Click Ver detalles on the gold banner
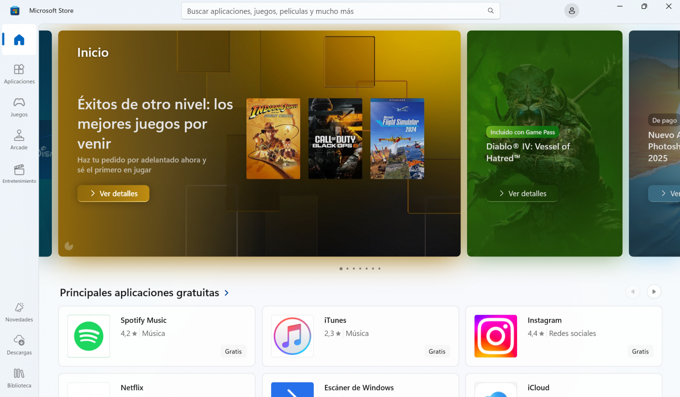This screenshot has height=397, width=680. 113,194
